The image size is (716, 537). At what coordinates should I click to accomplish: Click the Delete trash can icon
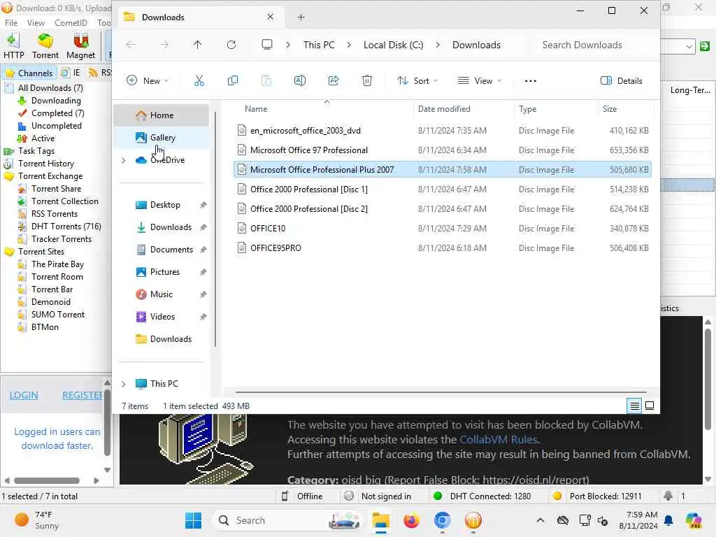[x=366, y=81]
